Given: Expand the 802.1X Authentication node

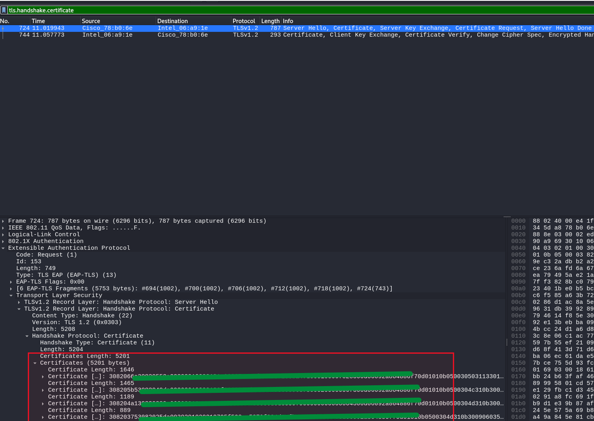Looking at the screenshot, I should coord(3,241).
